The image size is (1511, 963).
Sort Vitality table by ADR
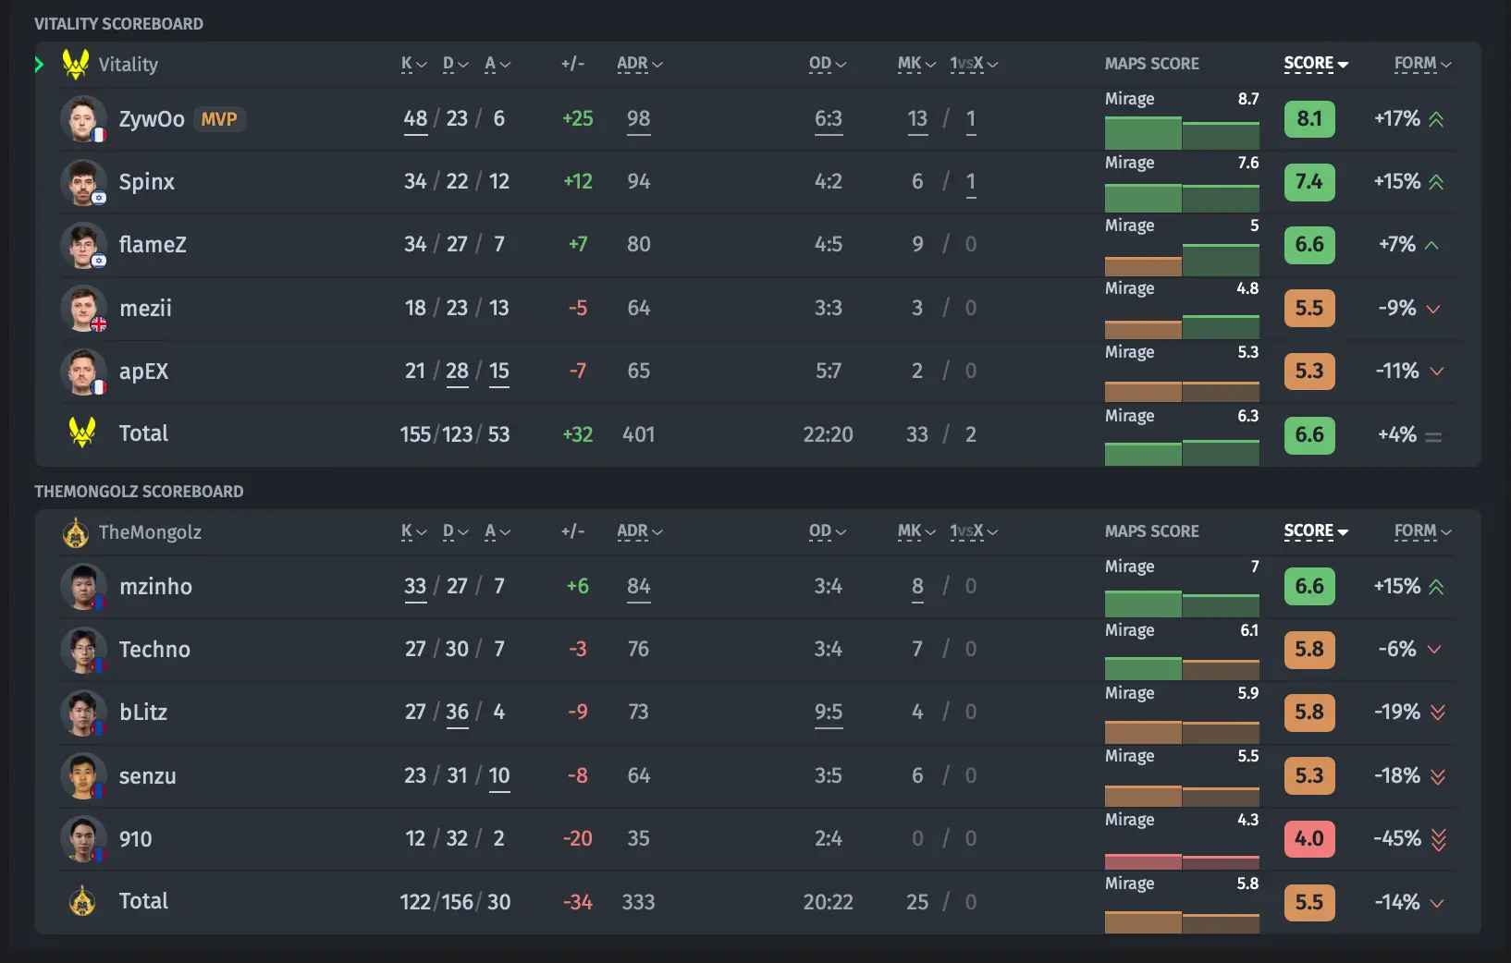[640, 64]
